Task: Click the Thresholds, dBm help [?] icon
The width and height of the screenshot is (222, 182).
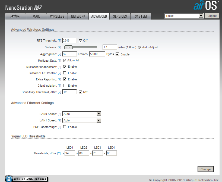Action: point(59,153)
